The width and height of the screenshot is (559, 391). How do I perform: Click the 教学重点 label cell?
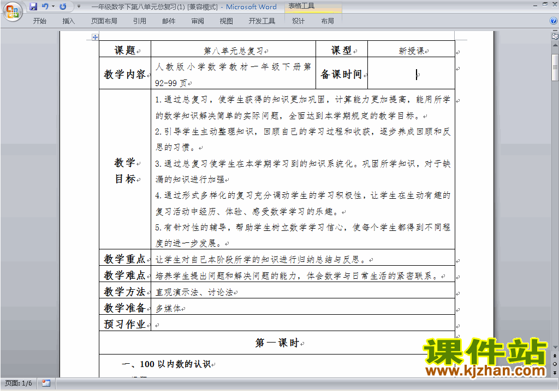coord(125,258)
